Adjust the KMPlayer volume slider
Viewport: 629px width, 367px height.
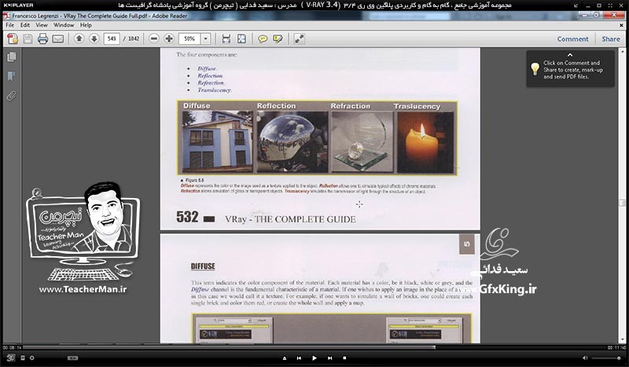tap(607, 358)
